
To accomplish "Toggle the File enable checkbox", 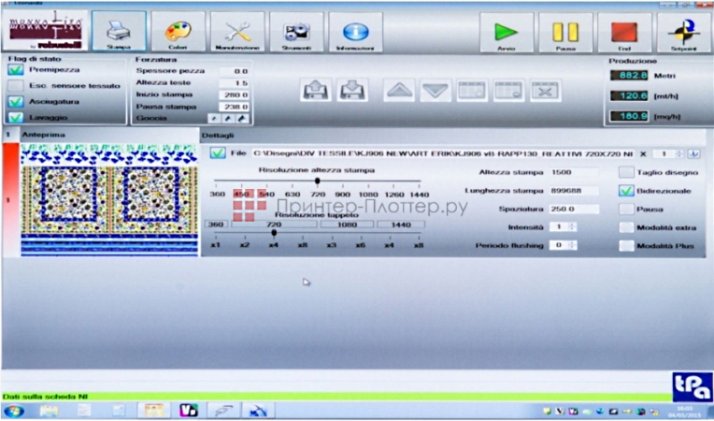I will coord(218,153).
